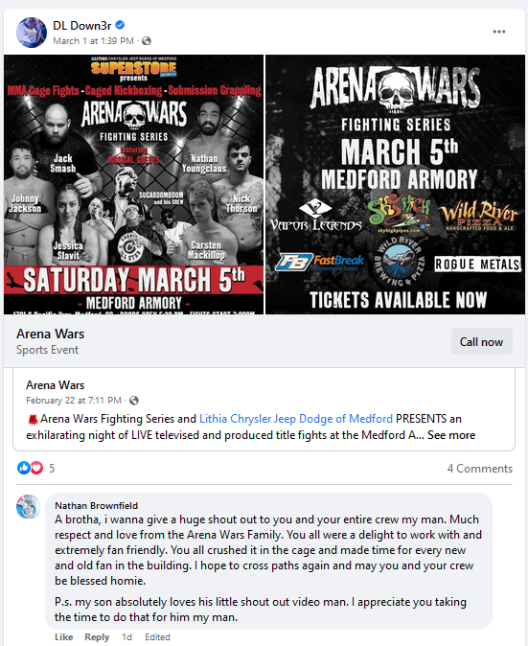The image size is (528, 646).
Task: Open the Arena Wars page from shared post header
Action: coord(56,385)
